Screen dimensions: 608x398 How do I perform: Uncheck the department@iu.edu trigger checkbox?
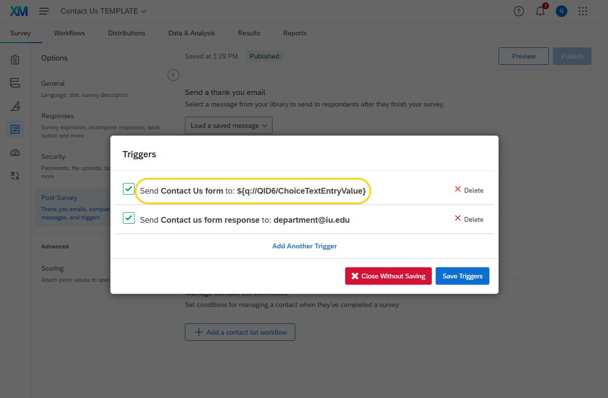click(x=129, y=218)
